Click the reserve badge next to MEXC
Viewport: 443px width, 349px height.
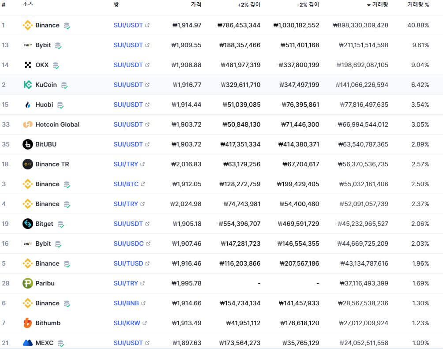(60, 343)
